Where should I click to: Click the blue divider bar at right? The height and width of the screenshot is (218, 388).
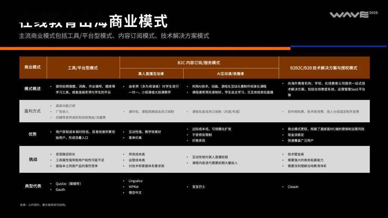pyautogui.click(x=338, y=46)
